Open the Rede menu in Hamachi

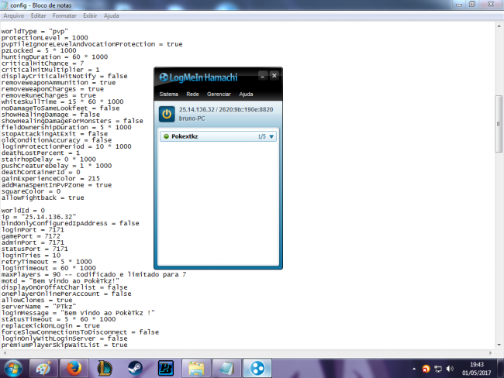point(192,94)
